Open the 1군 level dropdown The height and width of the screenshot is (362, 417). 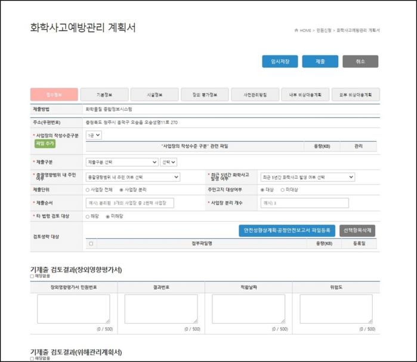[94, 136]
